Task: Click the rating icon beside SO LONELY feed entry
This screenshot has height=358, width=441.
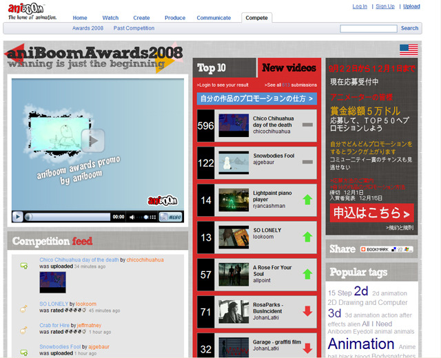Action: pos(23,309)
